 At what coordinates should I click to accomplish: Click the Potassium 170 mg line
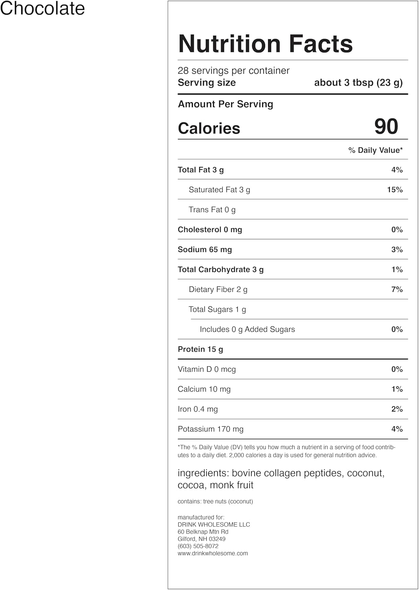pyautogui.click(x=211, y=429)
